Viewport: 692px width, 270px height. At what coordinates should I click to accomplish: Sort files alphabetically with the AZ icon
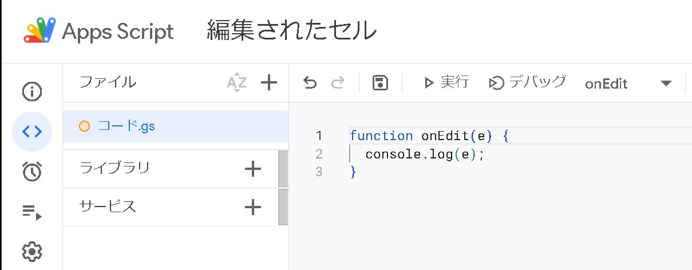coord(236,83)
